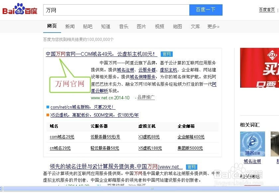Open the 云服务器 link in the description
This screenshot has width=279, height=193.
[147, 70]
